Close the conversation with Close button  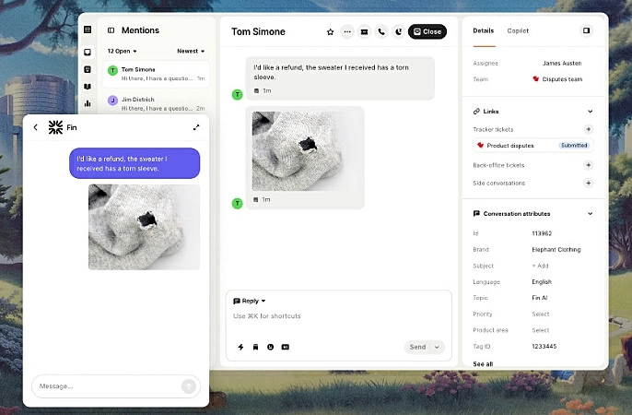click(x=427, y=31)
